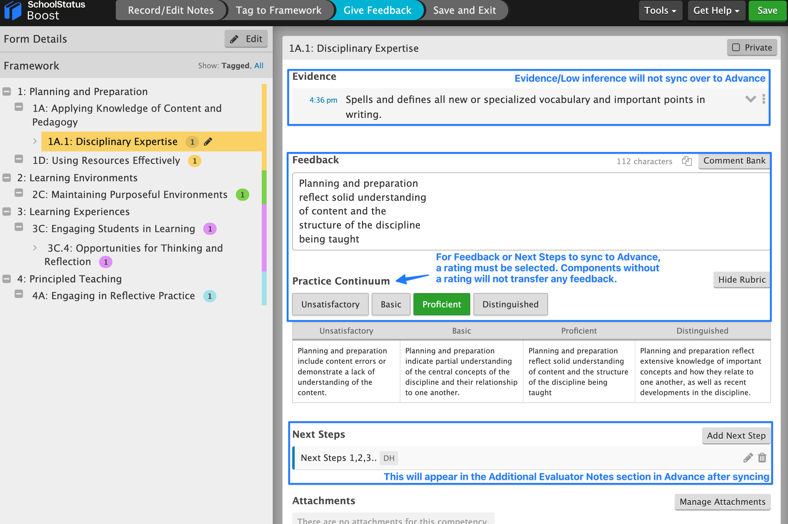Collapse the 1: Planning and Preparation section
This screenshot has height=524, width=788.
(7, 92)
